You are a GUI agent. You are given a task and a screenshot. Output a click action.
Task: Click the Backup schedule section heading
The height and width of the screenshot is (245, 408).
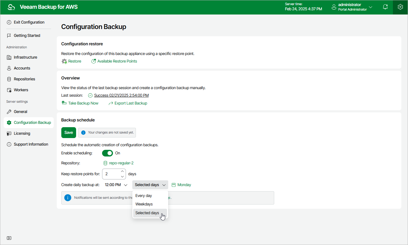pos(78,120)
